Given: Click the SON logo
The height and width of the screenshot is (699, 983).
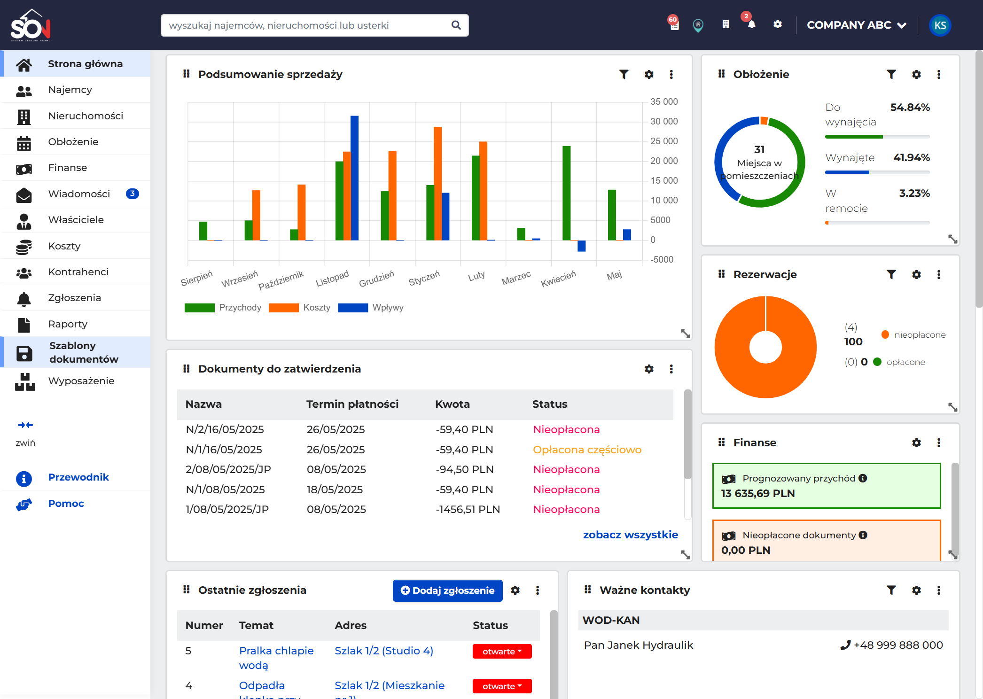Looking at the screenshot, I should coord(31,25).
